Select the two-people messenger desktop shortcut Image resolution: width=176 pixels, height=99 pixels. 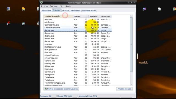[x=23, y=23]
